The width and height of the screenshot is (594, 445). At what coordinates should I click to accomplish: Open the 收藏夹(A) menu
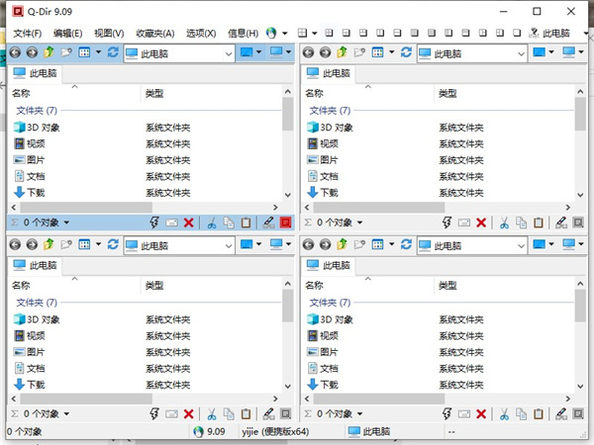(154, 33)
